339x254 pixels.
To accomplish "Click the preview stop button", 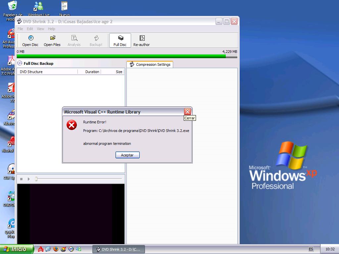I will [x=22, y=179].
